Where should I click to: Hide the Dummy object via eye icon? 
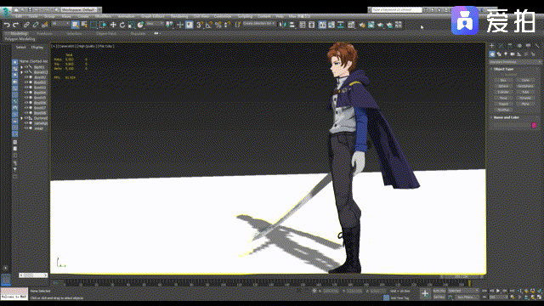26,118
